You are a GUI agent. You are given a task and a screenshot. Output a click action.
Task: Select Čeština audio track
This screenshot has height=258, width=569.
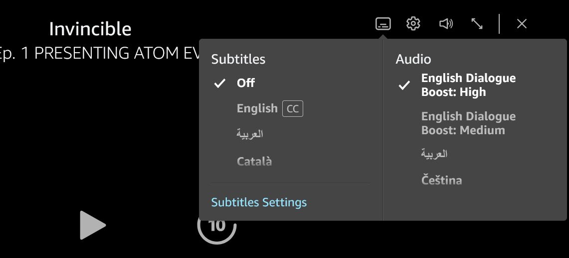(441, 180)
